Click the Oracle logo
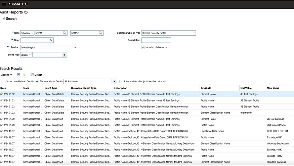Image resolution: width=294 pixels, height=166 pixels. coord(18,4)
